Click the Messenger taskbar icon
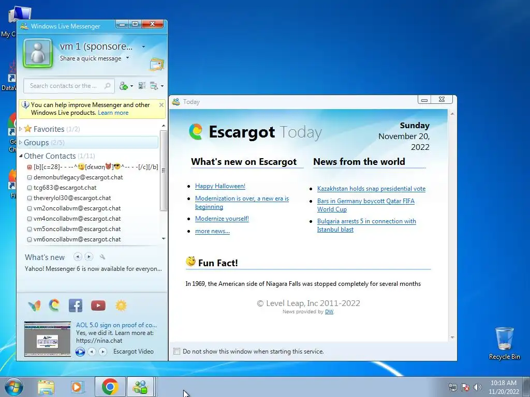This screenshot has height=397, width=530. coord(140,387)
